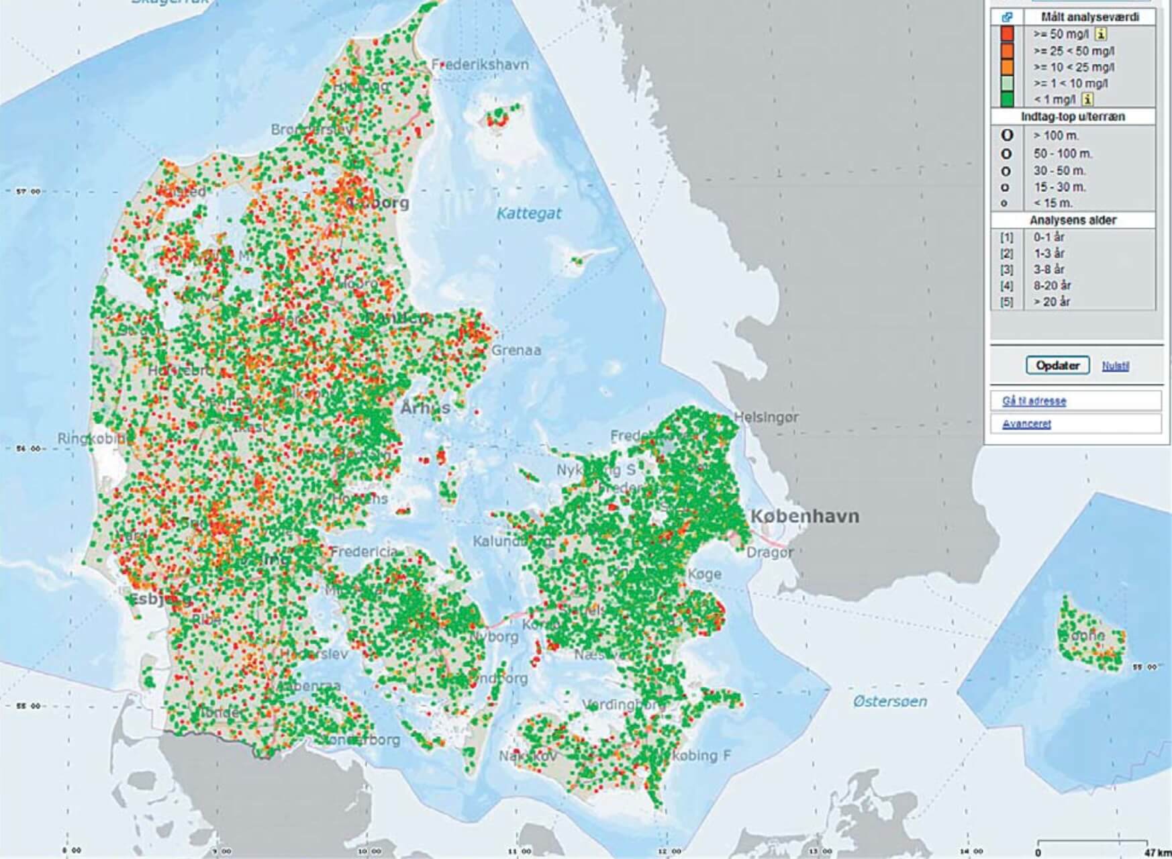
Task: Click the Analysens alder legend header
Action: point(1073,220)
